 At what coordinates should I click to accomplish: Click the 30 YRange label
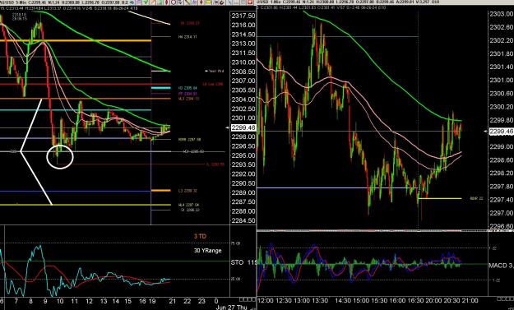207,251
